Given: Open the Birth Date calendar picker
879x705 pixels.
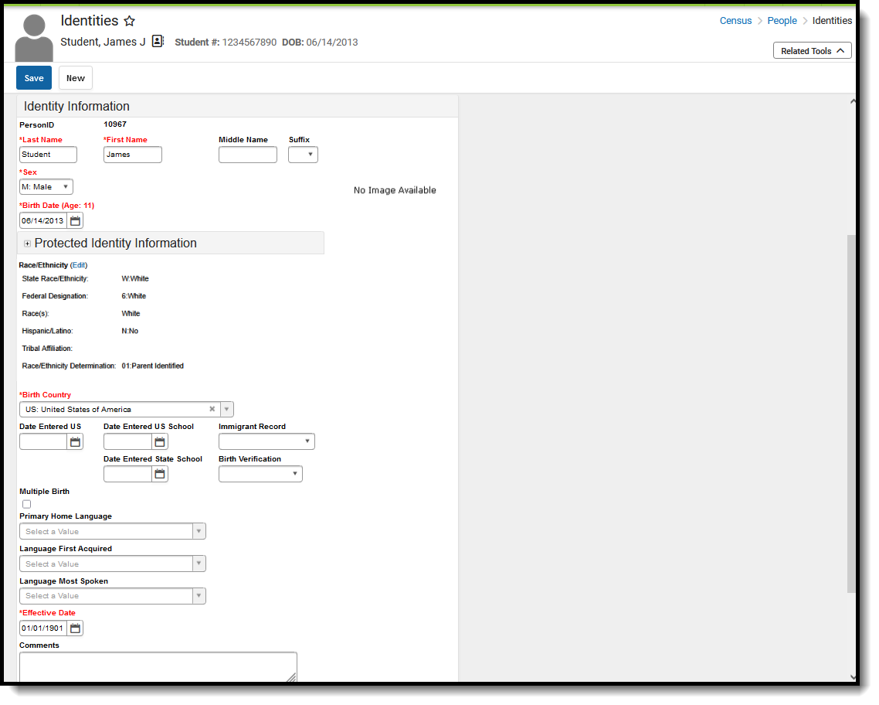Looking at the screenshot, I should 75,220.
